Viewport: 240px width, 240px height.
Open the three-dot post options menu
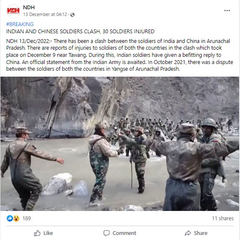[x=227, y=11]
